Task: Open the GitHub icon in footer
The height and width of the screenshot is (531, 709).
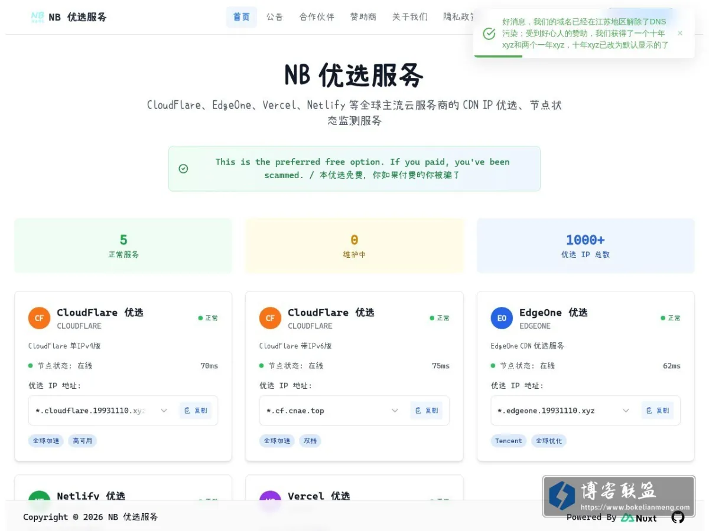Action: point(678,517)
